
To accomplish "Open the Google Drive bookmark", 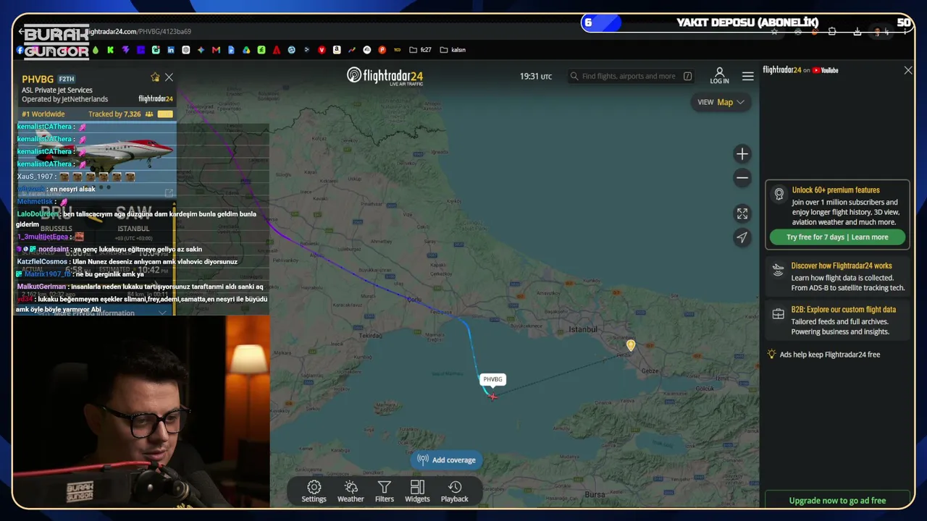I will pos(246,50).
